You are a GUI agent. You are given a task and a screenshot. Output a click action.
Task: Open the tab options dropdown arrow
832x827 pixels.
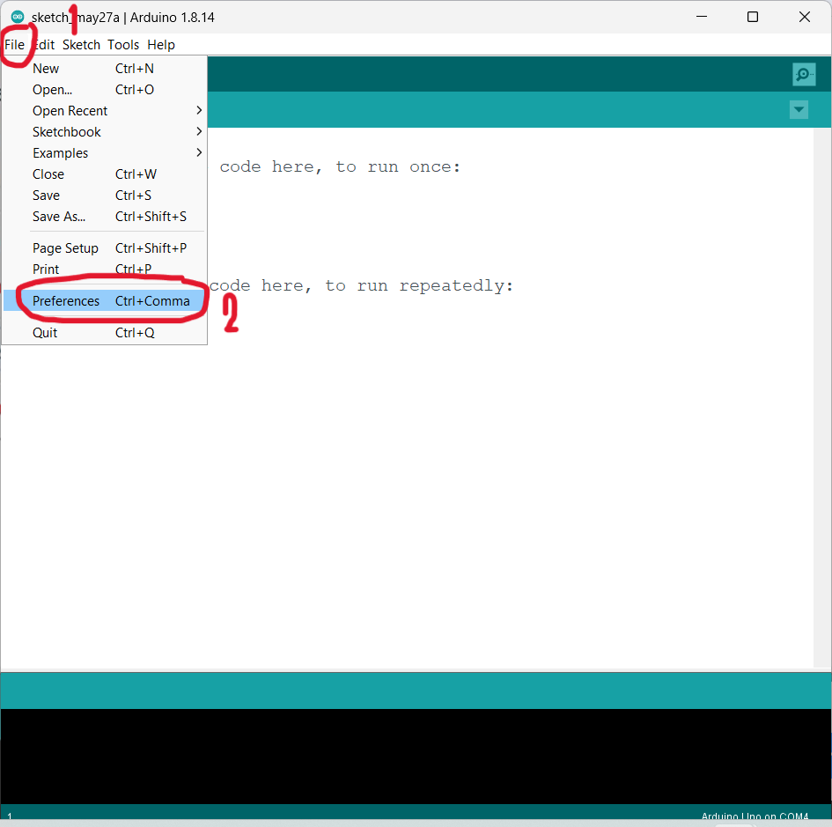click(799, 110)
